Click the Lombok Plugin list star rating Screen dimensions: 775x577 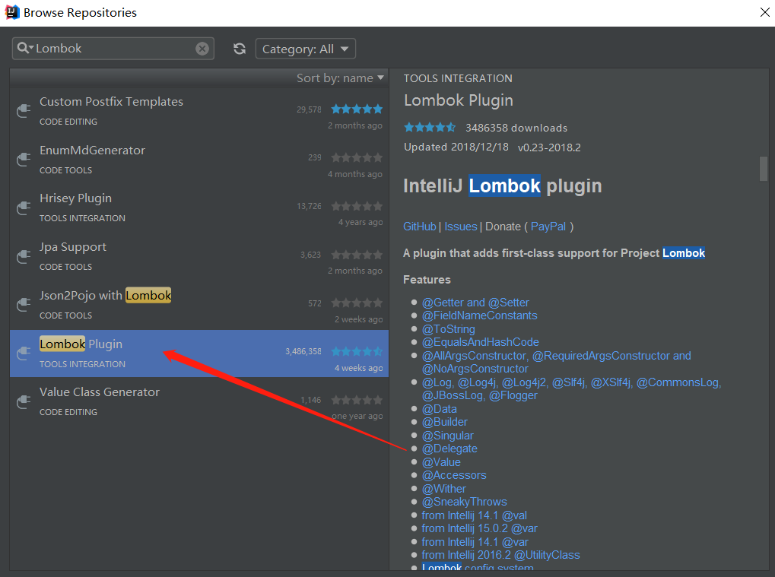click(x=357, y=351)
